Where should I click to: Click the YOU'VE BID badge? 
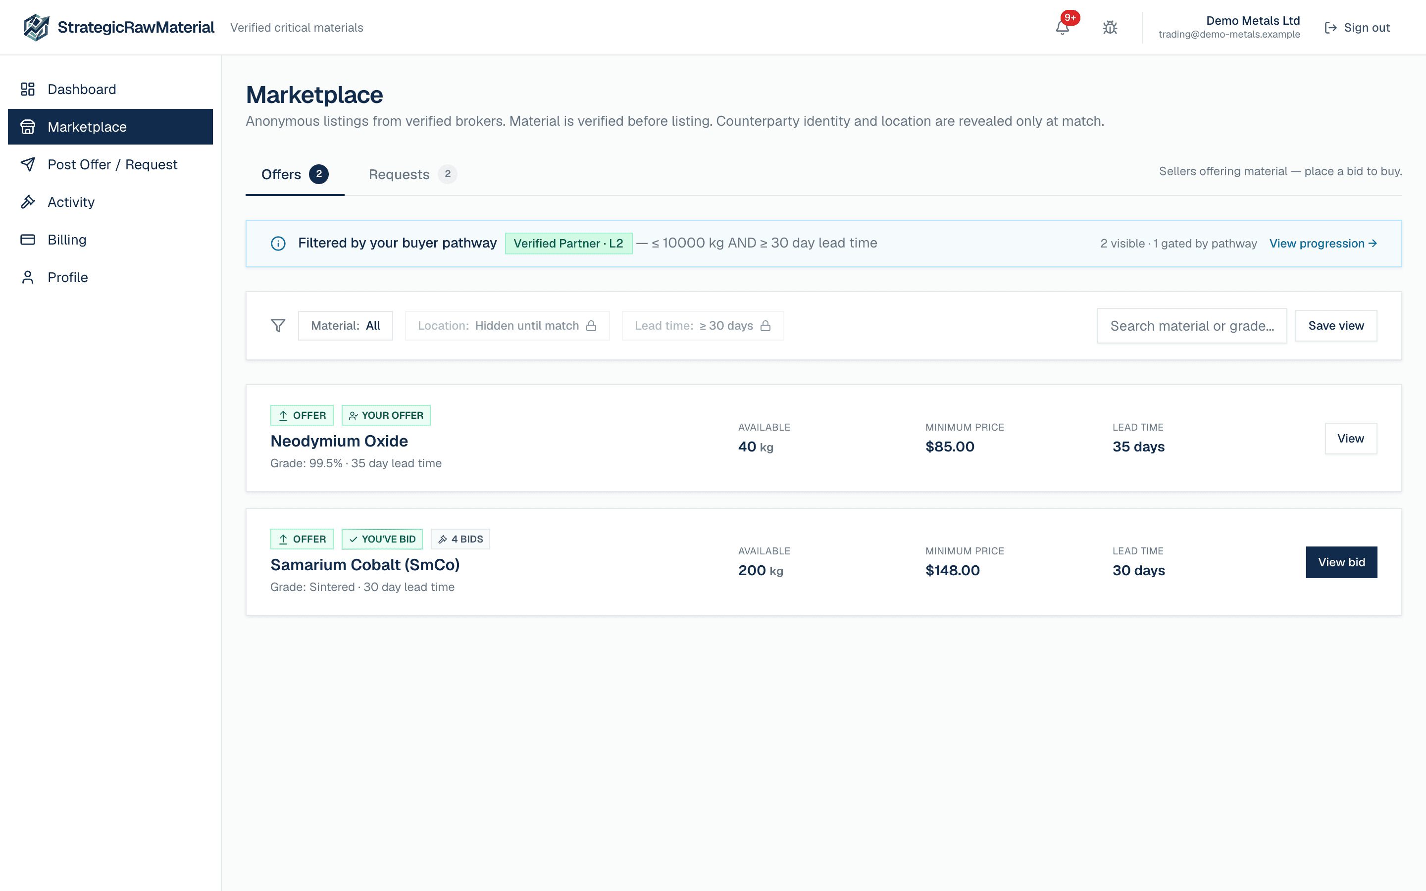point(382,539)
